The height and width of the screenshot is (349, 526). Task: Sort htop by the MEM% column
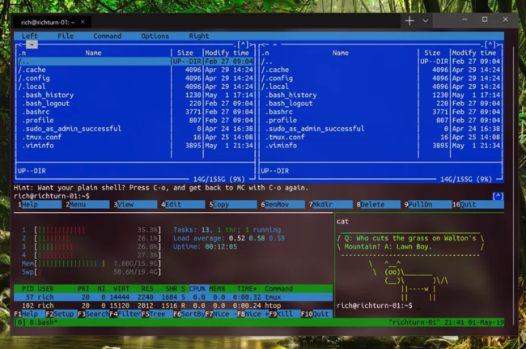point(217,288)
